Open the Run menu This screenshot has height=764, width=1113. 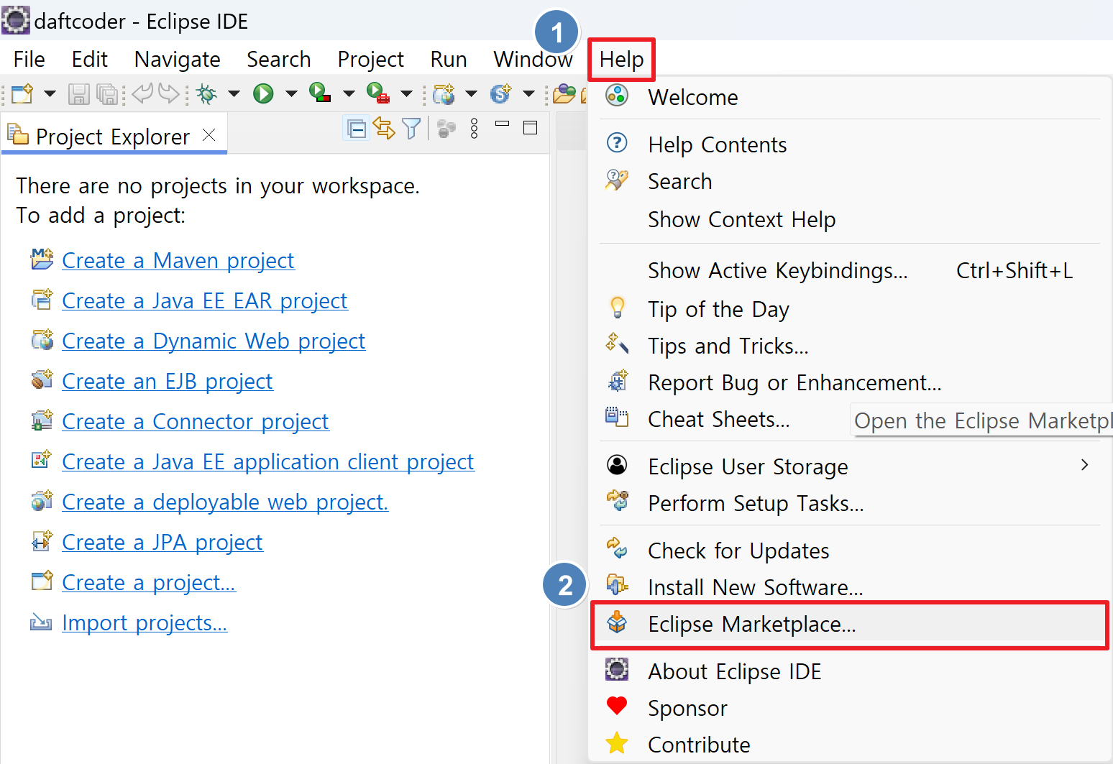(449, 59)
